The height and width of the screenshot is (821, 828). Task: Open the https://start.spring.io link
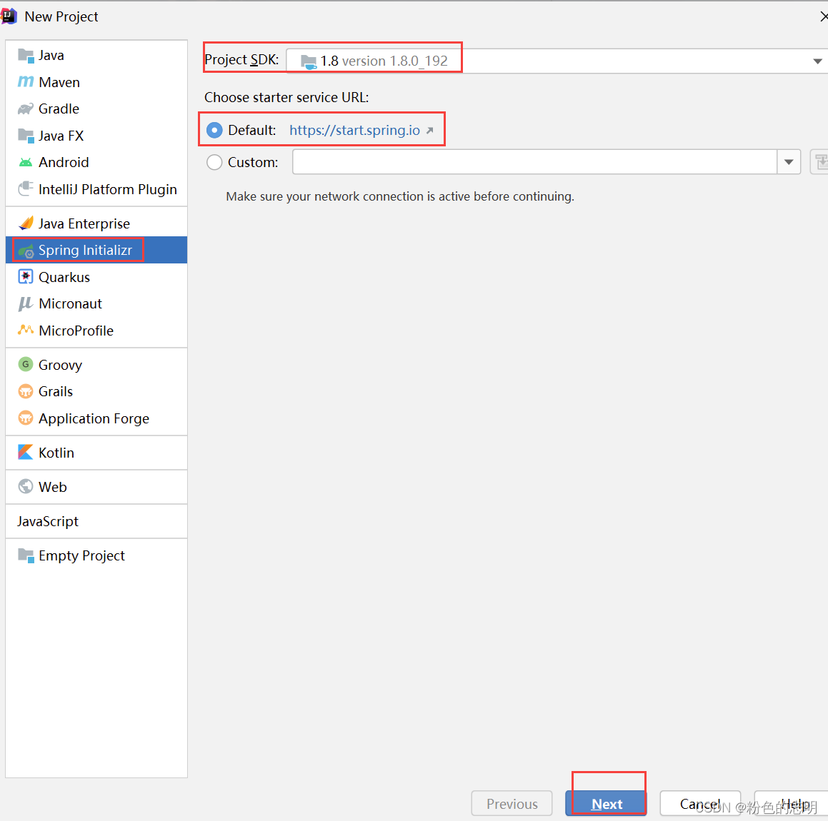tap(354, 131)
